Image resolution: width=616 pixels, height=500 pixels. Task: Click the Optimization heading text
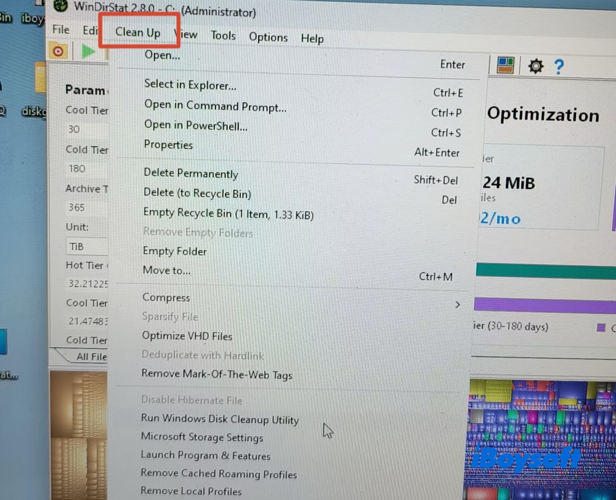[543, 115]
